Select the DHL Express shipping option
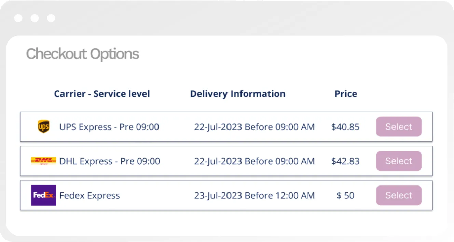This screenshot has width=454, height=242. coord(399,161)
